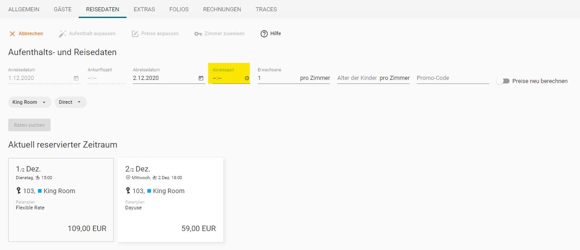This screenshot has width=580, height=250.
Task: Click the Abbrechen button
Action: pos(26,33)
